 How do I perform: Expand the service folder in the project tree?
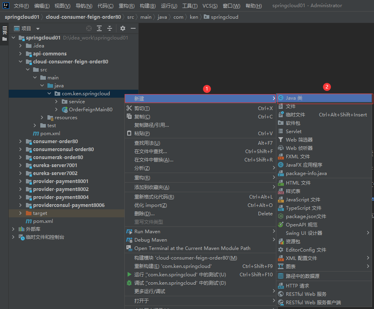pyautogui.click(x=56, y=101)
